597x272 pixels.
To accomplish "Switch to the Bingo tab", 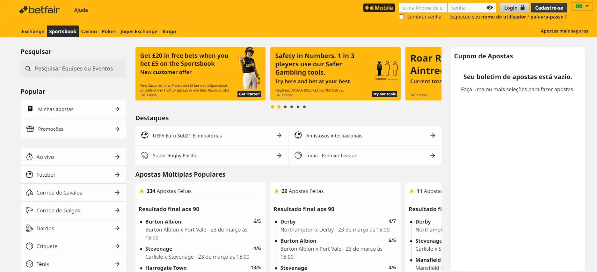I will click(169, 31).
